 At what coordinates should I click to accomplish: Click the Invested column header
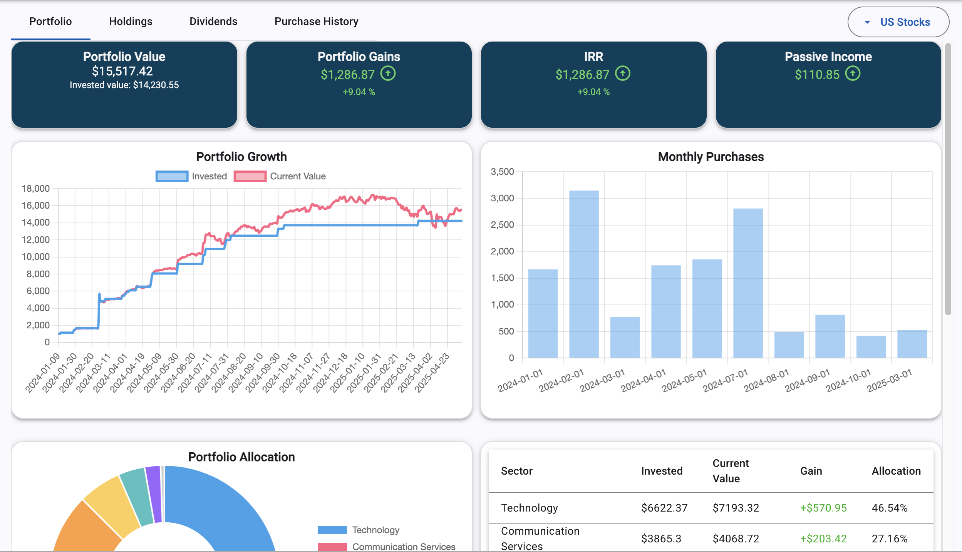coord(662,471)
